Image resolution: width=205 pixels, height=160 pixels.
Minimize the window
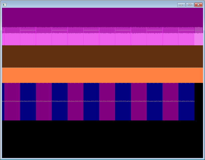tap(181, 5)
